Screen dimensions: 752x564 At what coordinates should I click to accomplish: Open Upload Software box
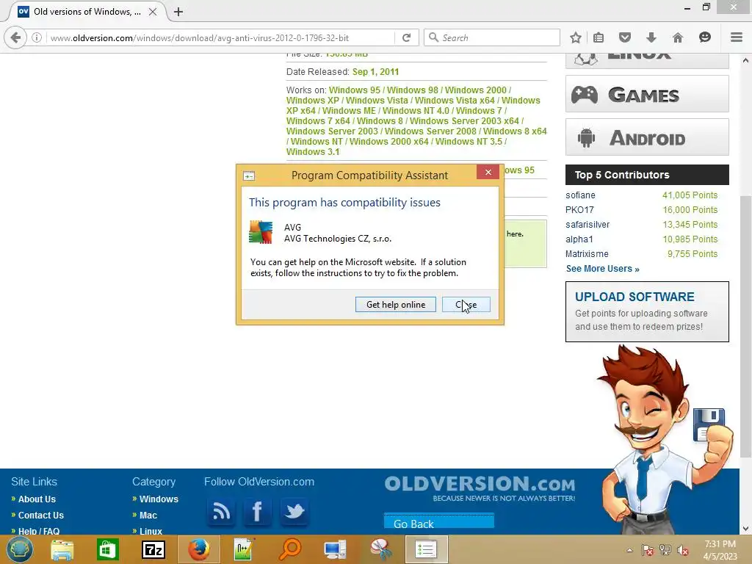pos(647,311)
